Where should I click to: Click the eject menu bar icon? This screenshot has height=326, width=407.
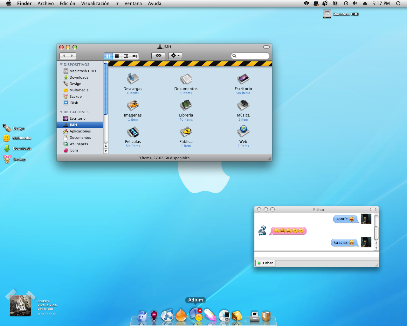coord(365,4)
